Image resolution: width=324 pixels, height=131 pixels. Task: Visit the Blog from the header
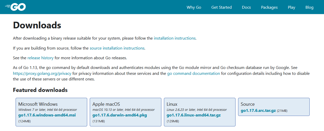tap(309, 7)
